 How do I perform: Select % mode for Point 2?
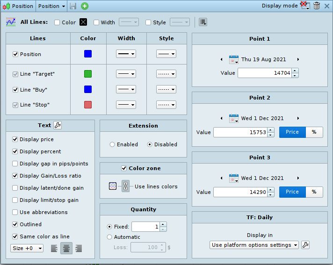314,132
